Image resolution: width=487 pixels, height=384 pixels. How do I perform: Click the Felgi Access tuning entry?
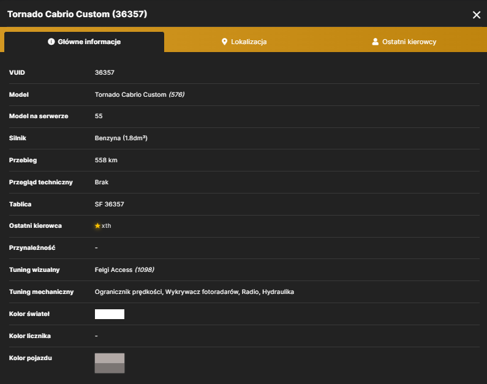(x=113, y=269)
